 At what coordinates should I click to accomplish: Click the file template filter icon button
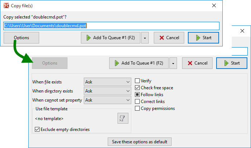[x=123, y=118]
